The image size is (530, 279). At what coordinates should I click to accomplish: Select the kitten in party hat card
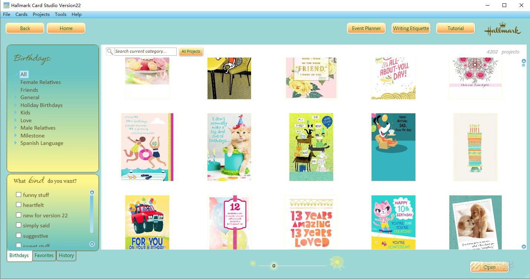[x=229, y=147]
